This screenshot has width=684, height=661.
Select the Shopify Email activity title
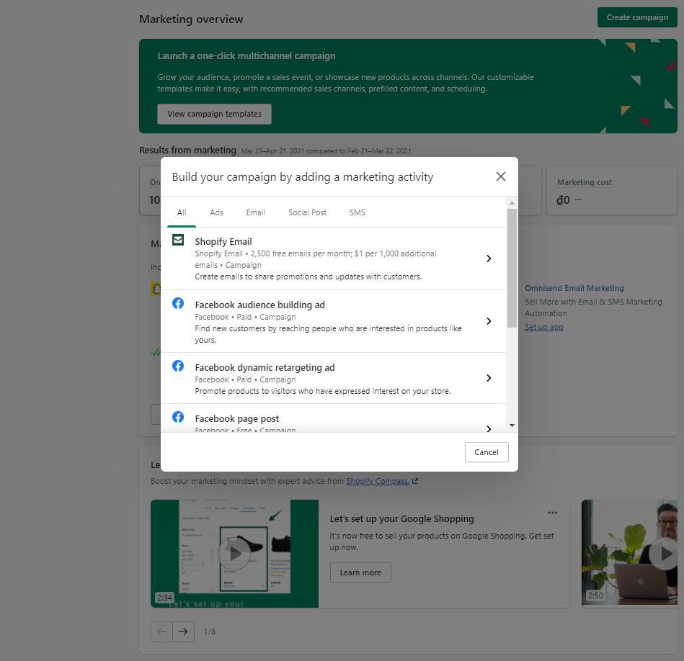click(223, 241)
